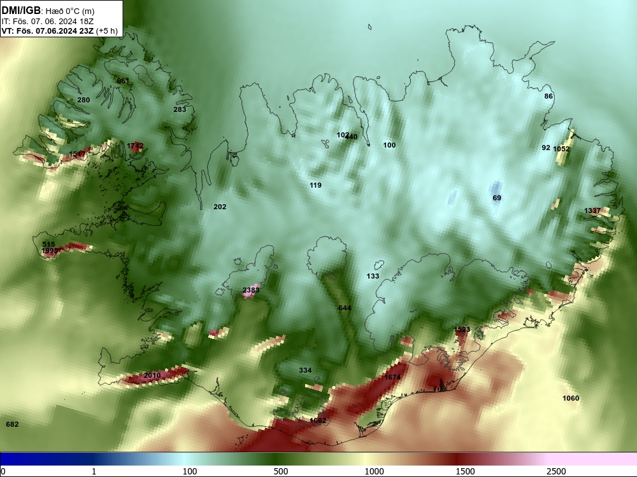Click the 100 value on the map
Screen dimensions: 637x477
389,145
